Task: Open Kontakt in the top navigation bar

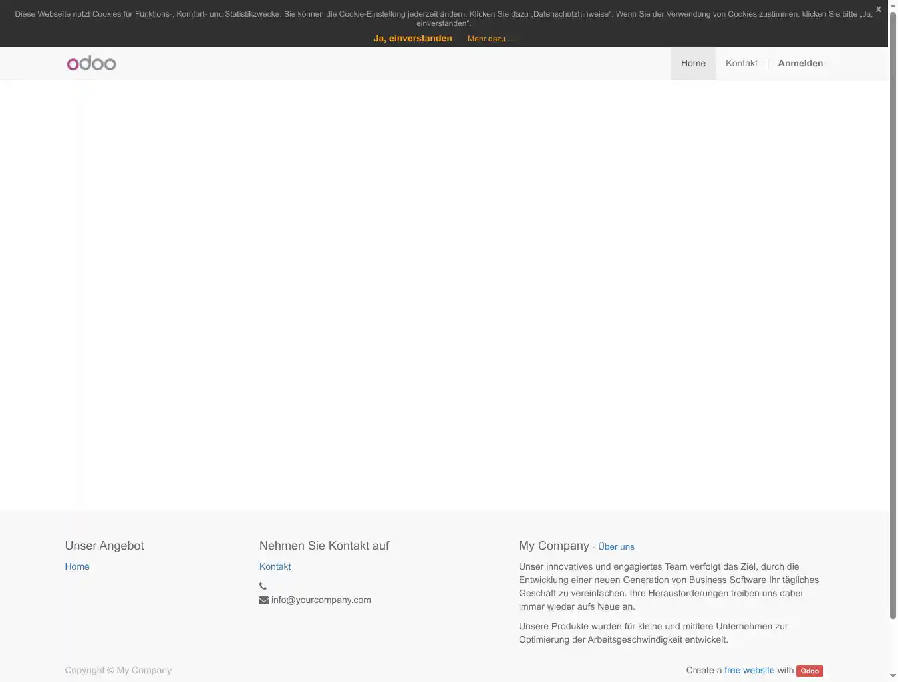Action: pos(741,63)
